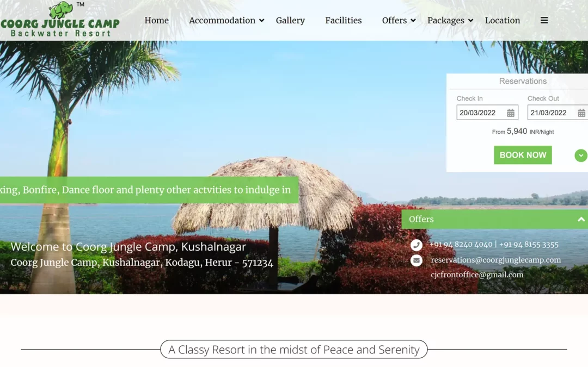The height and width of the screenshot is (367, 588).
Task: Click the envelope email icon
Action: [x=416, y=260]
